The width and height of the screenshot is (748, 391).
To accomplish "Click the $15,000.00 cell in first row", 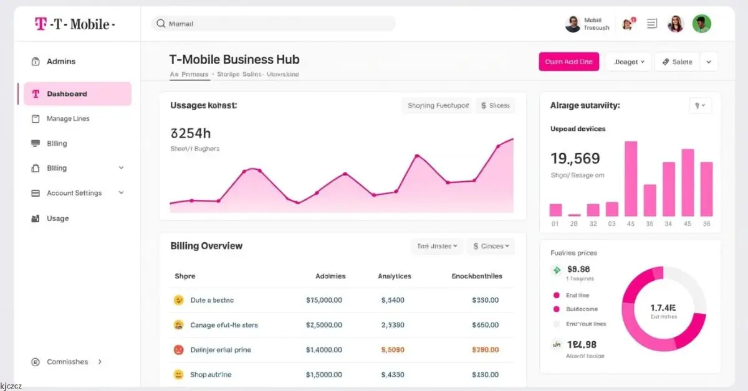I will click(x=324, y=300).
